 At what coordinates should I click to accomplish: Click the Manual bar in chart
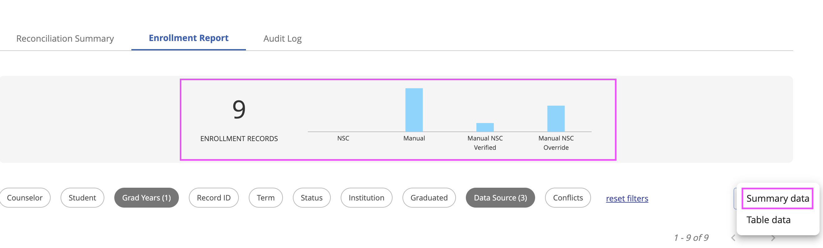click(414, 110)
